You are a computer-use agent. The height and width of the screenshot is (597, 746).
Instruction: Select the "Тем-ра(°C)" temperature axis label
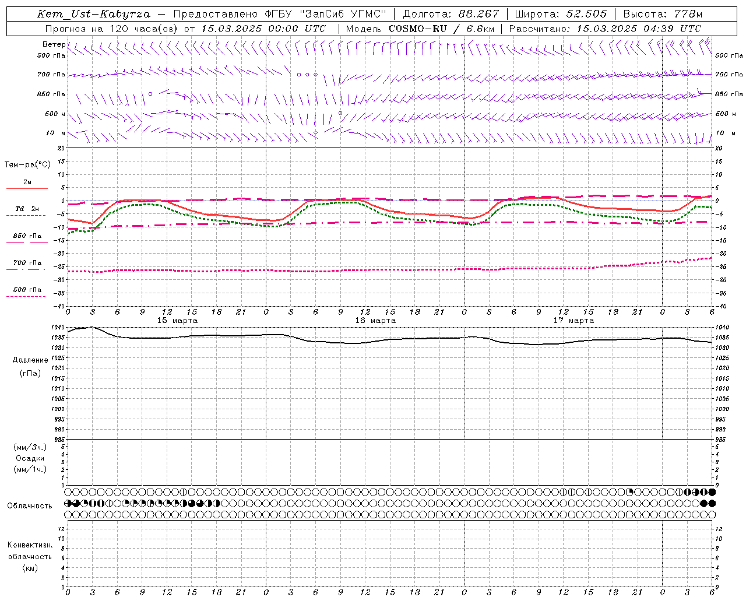tap(27, 165)
